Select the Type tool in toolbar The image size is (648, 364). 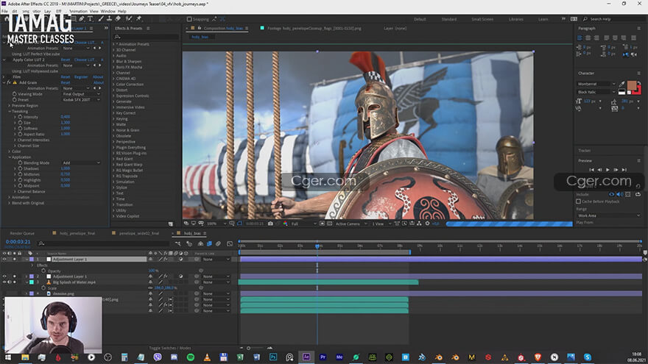click(90, 19)
